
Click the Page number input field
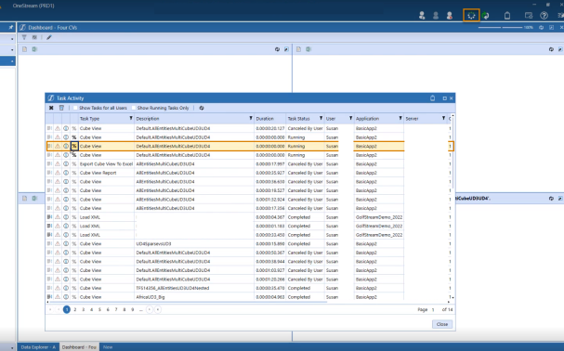tap(433, 309)
